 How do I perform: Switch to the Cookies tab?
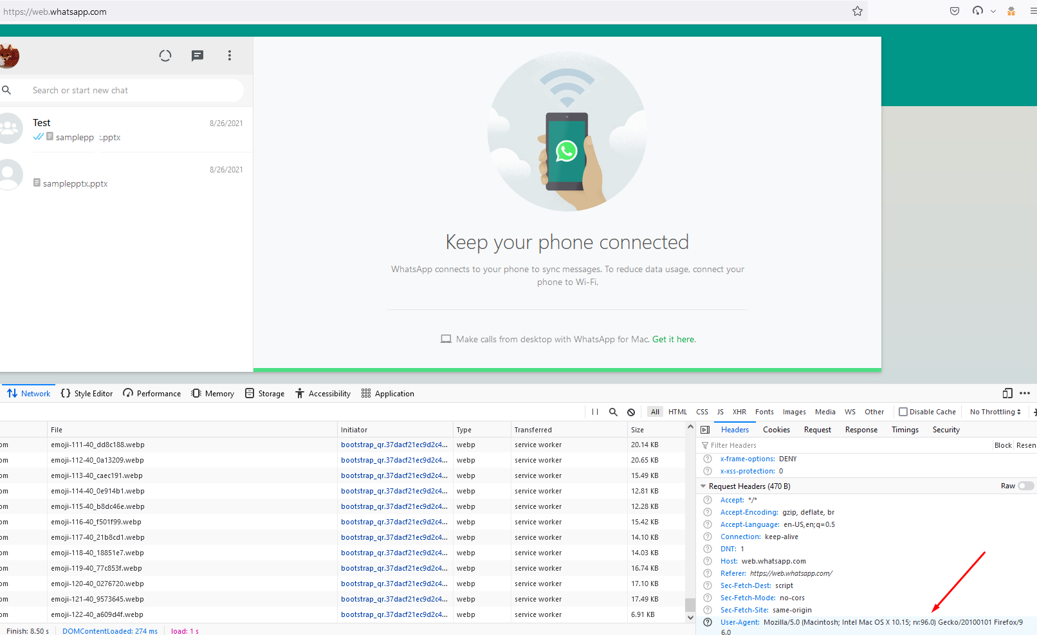tap(776, 429)
